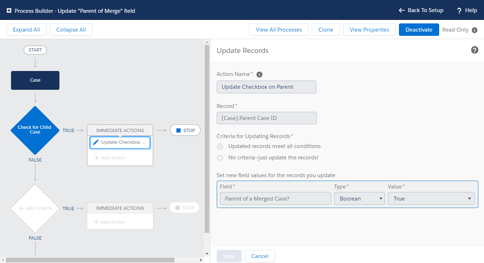The height and width of the screenshot is (263, 484).
Task: Open the Update Records panel help icon
Action: pos(474,50)
